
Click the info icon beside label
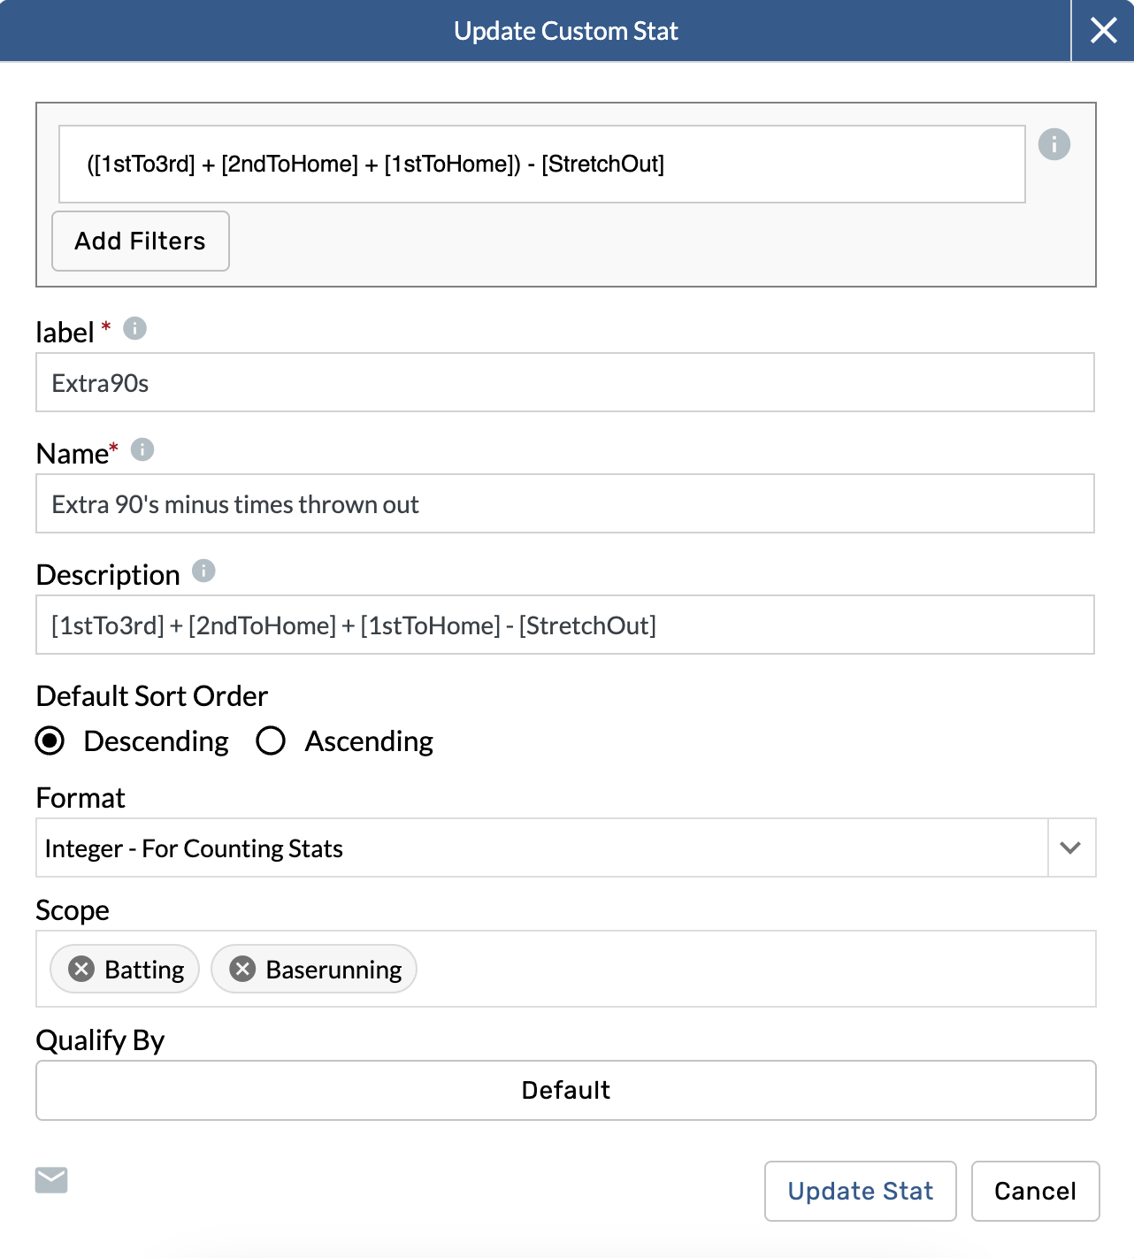click(134, 329)
